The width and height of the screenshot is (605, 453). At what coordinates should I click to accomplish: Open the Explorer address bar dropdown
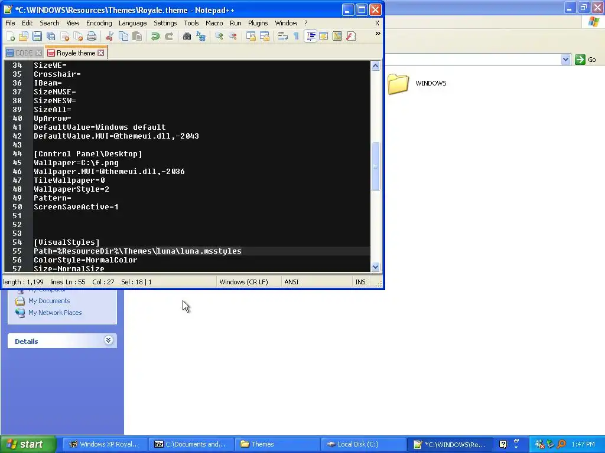coord(565,60)
